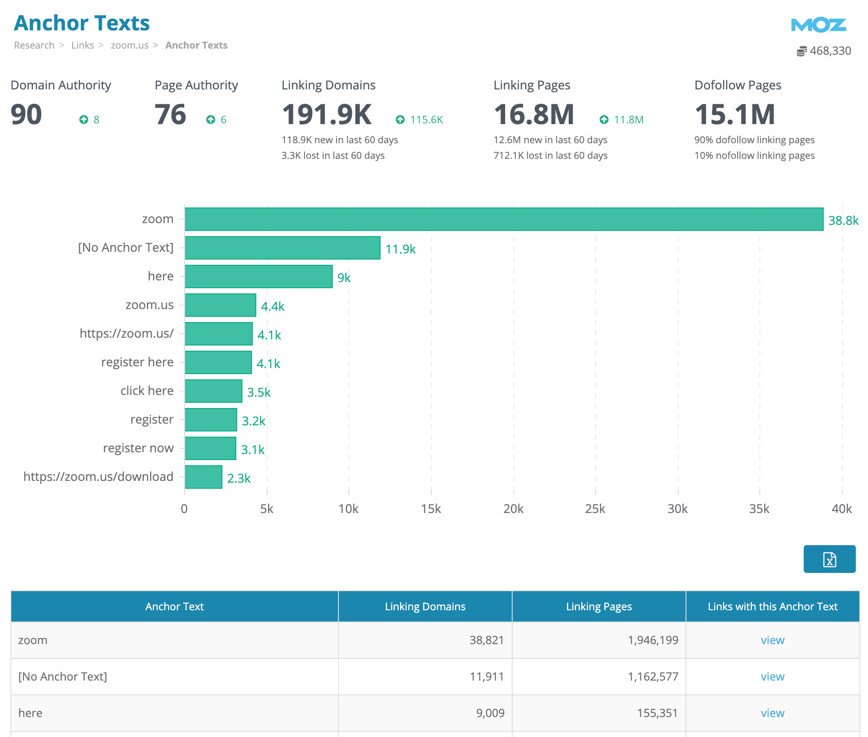This screenshot has width=868, height=737.
Task: Sort by Linking Pages table header
Action: 599,606
